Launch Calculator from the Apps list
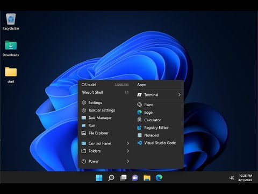258x194 pixels. 159,120
